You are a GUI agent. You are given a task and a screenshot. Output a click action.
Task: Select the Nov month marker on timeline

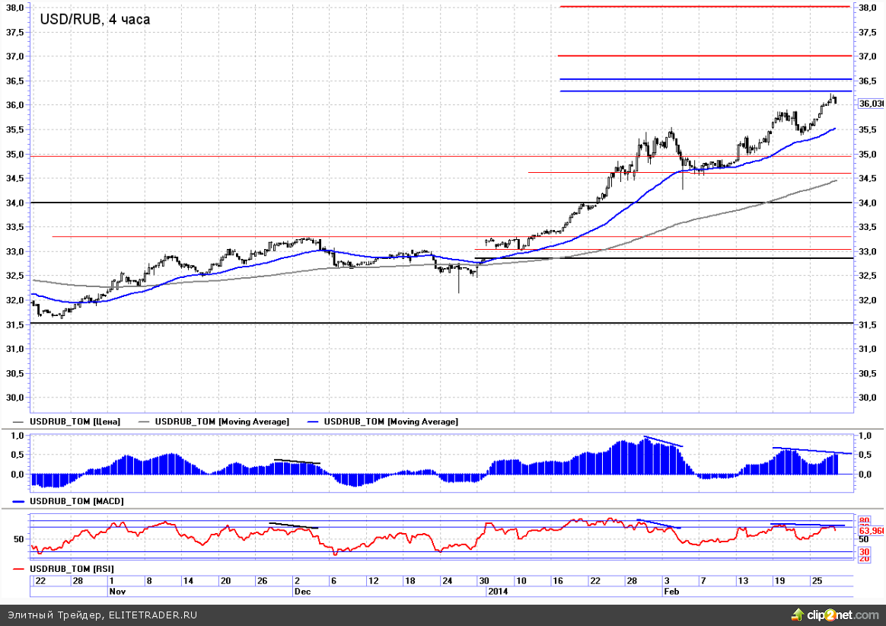click(x=116, y=591)
